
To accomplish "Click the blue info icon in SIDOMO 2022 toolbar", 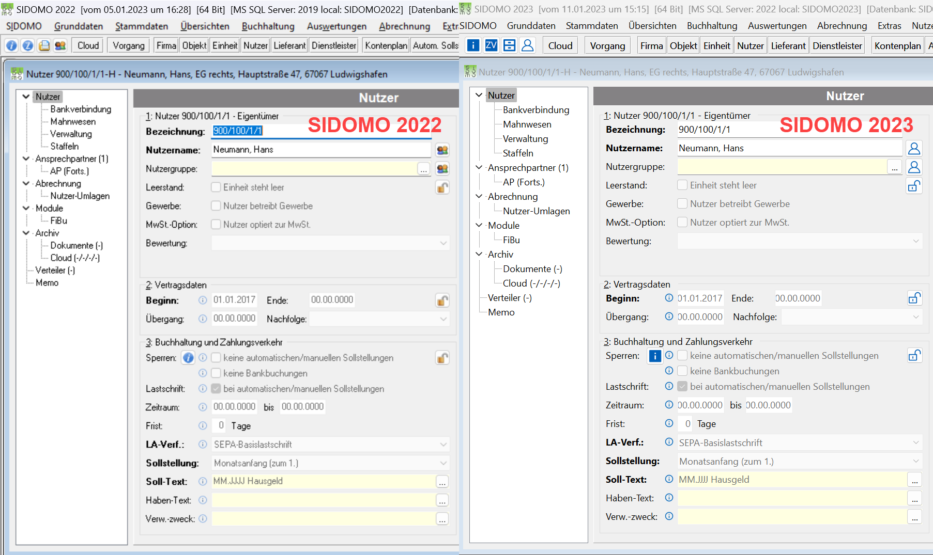I will pyautogui.click(x=11, y=45).
